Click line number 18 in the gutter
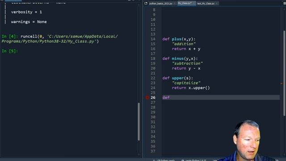This screenshot has height=161, width=286. 153,59
